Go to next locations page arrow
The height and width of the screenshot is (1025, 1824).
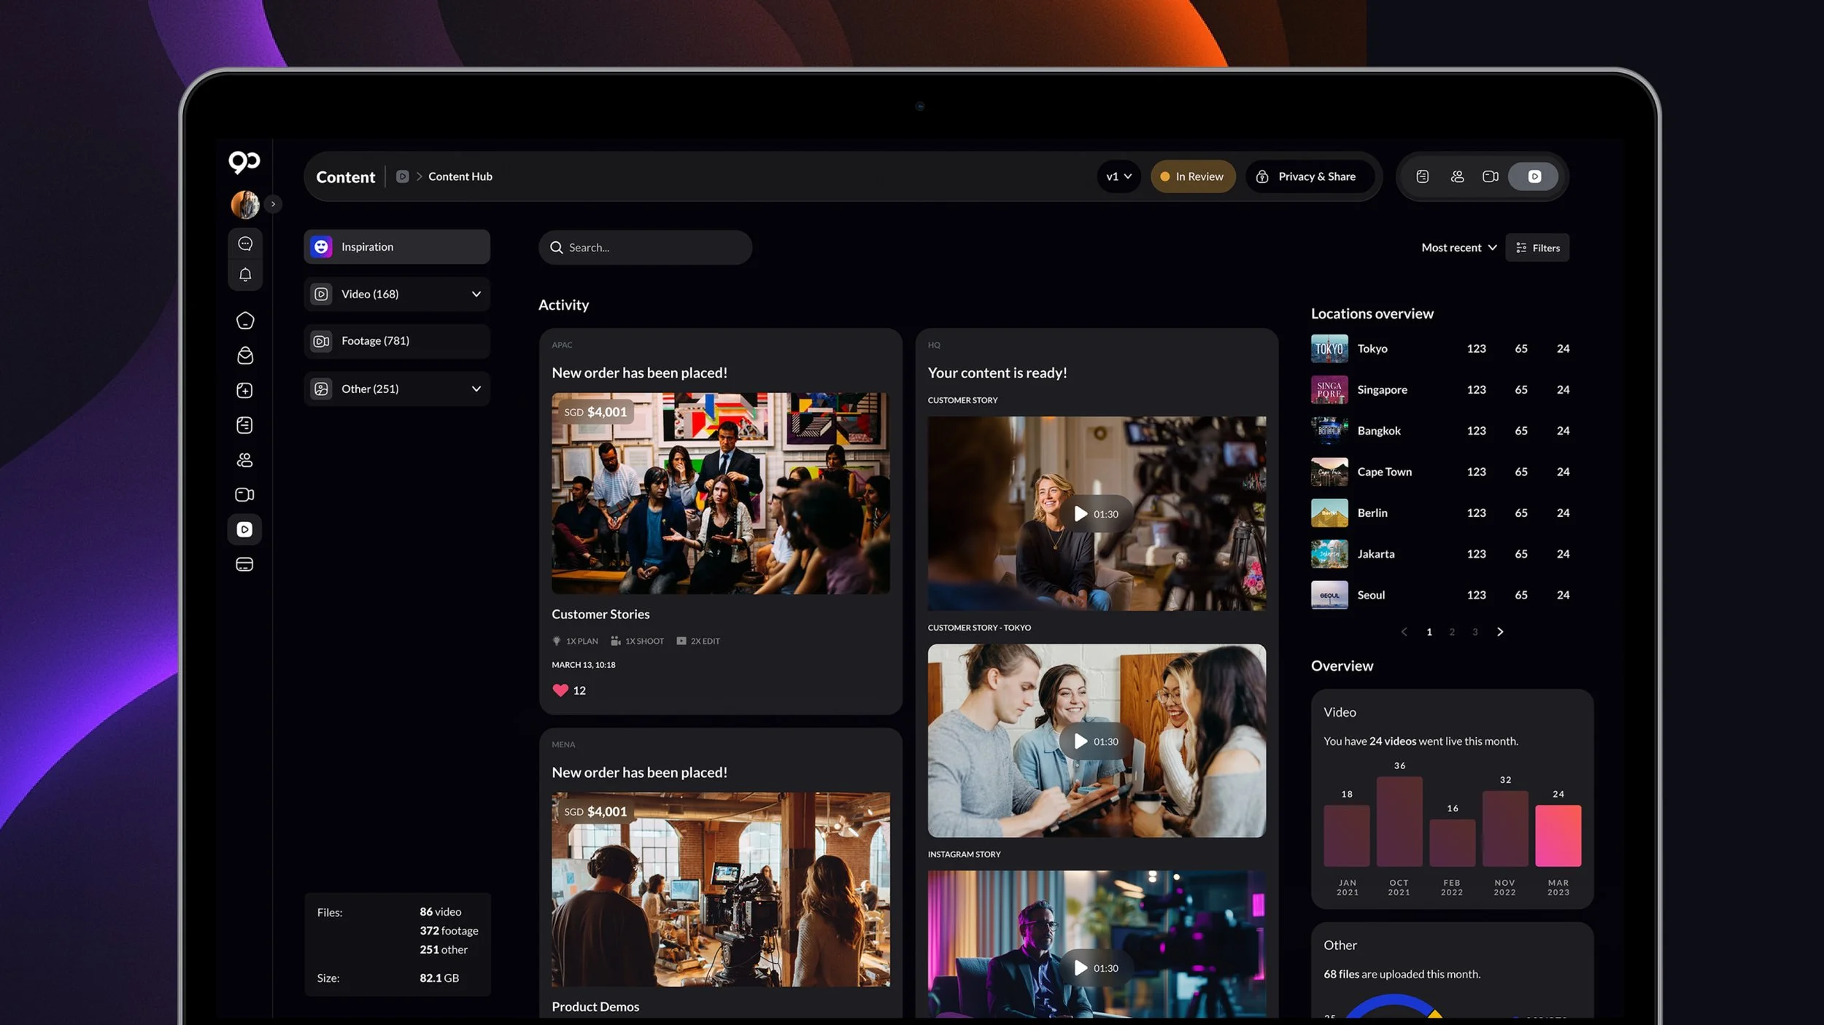(1500, 632)
